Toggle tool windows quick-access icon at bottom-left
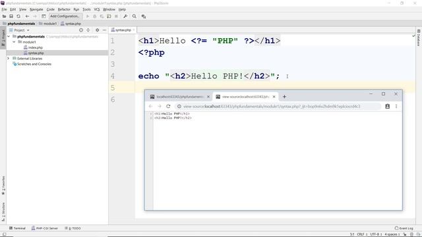The width and height of the screenshot is (422, 237). click(x=4, y=234)
